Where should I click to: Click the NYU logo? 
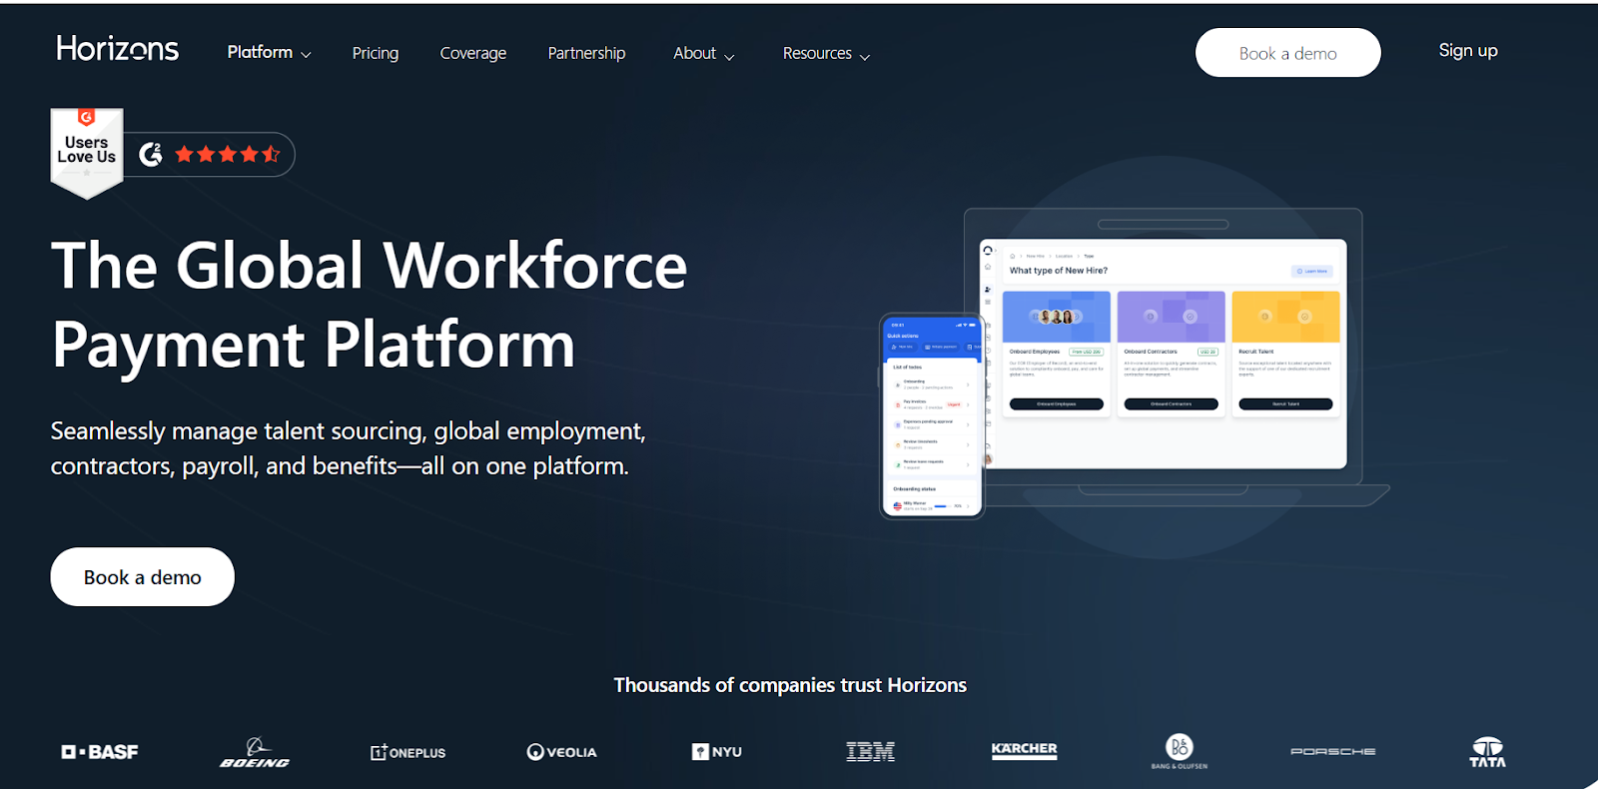click(x=717, y=751)
